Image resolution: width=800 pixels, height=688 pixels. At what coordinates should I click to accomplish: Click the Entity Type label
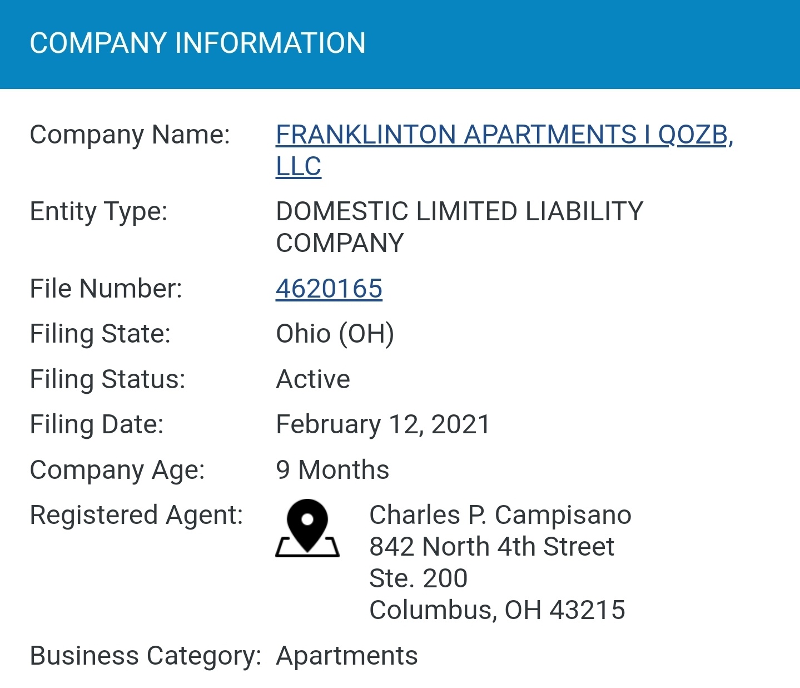point(98,212)
